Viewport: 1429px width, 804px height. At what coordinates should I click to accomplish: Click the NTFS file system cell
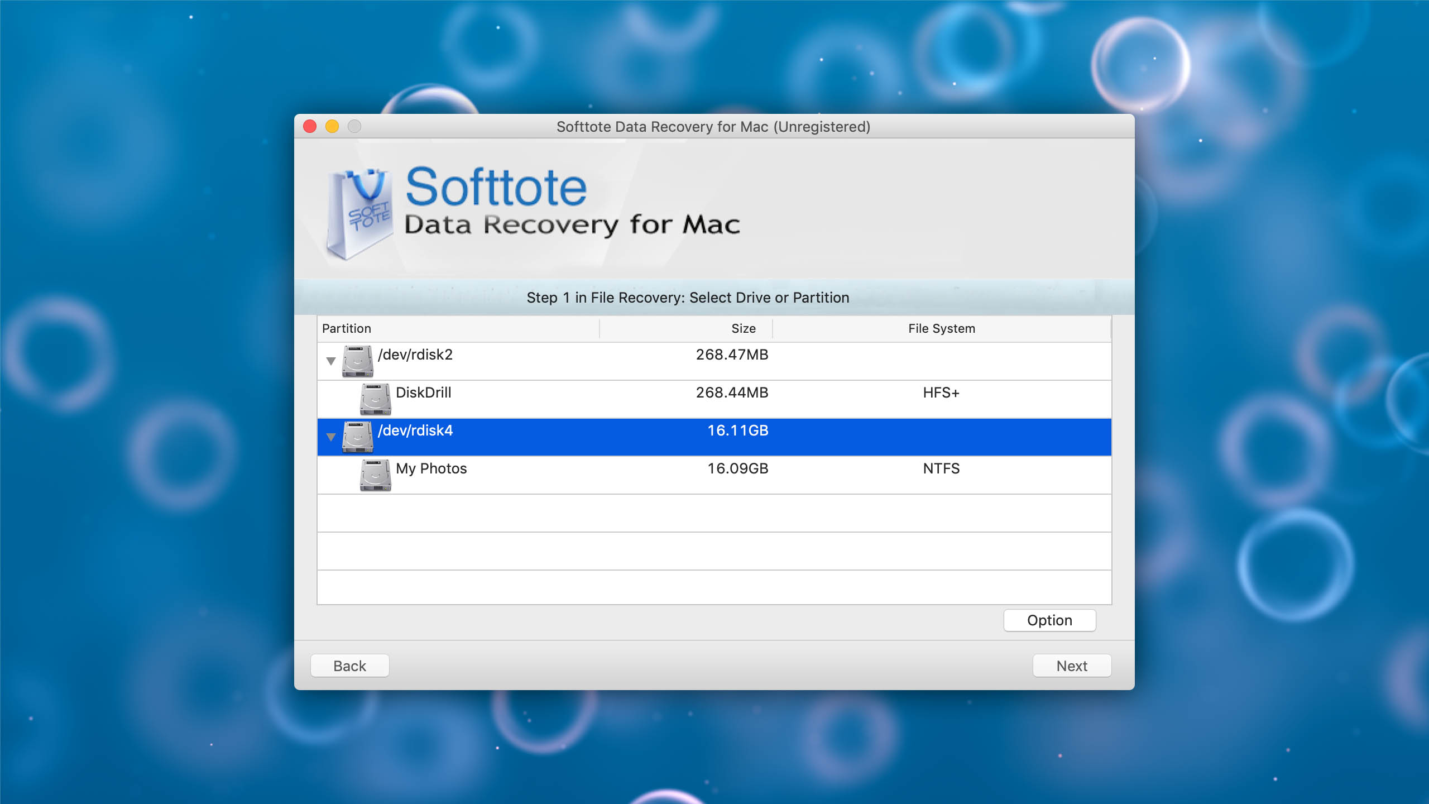941,468
